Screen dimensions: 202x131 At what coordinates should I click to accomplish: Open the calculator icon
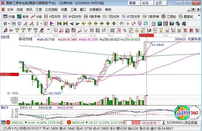(x=160, y=24)
